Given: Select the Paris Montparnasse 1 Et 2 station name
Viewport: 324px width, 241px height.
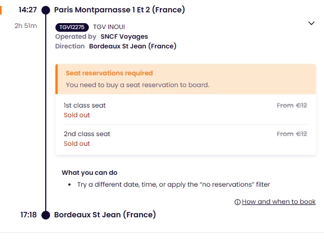Looking at the screenshot, I should [x=119, y=10].
